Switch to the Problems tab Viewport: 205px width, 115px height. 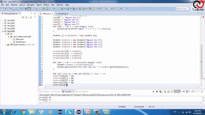tap(45, 92)
